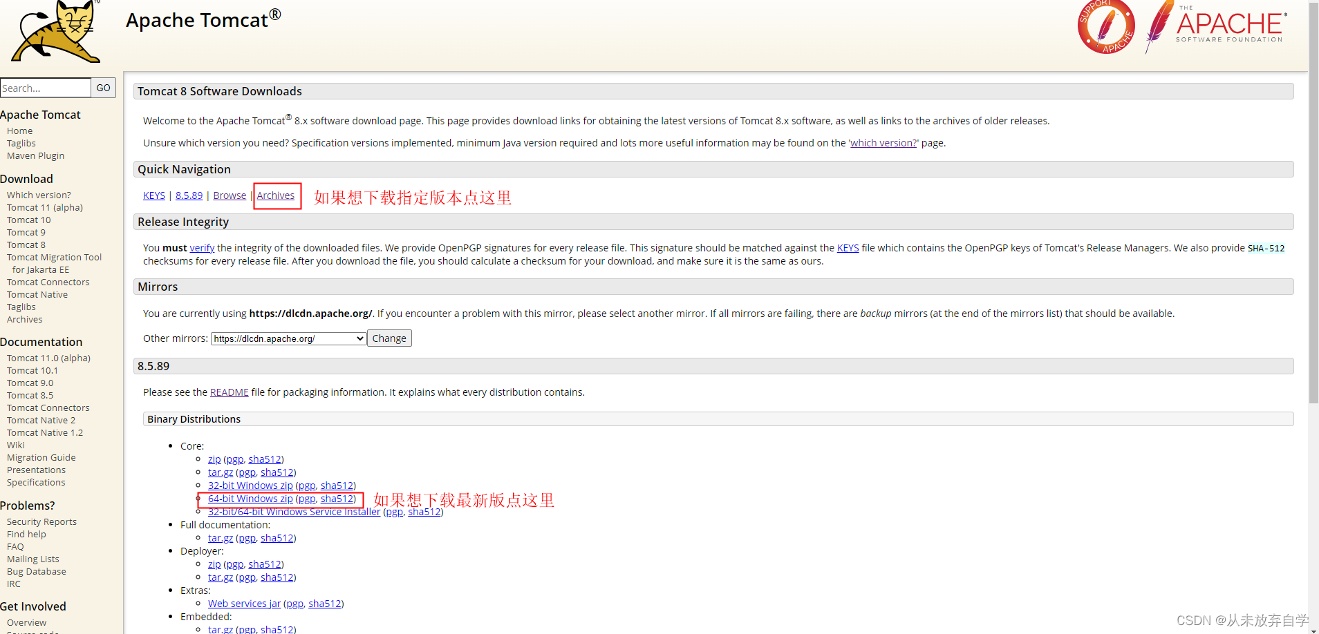Open pgp signature for 32-bit Windows zip
The width and height of the screenshot is (1319, 634).
[307, 486]
